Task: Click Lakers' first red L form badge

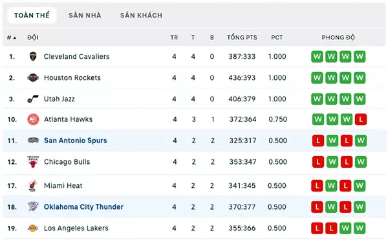Action: (x=317, y=228)
